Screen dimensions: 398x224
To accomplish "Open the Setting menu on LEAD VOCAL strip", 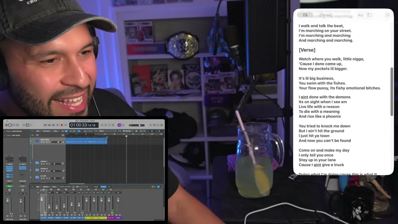I will point(9,156).
